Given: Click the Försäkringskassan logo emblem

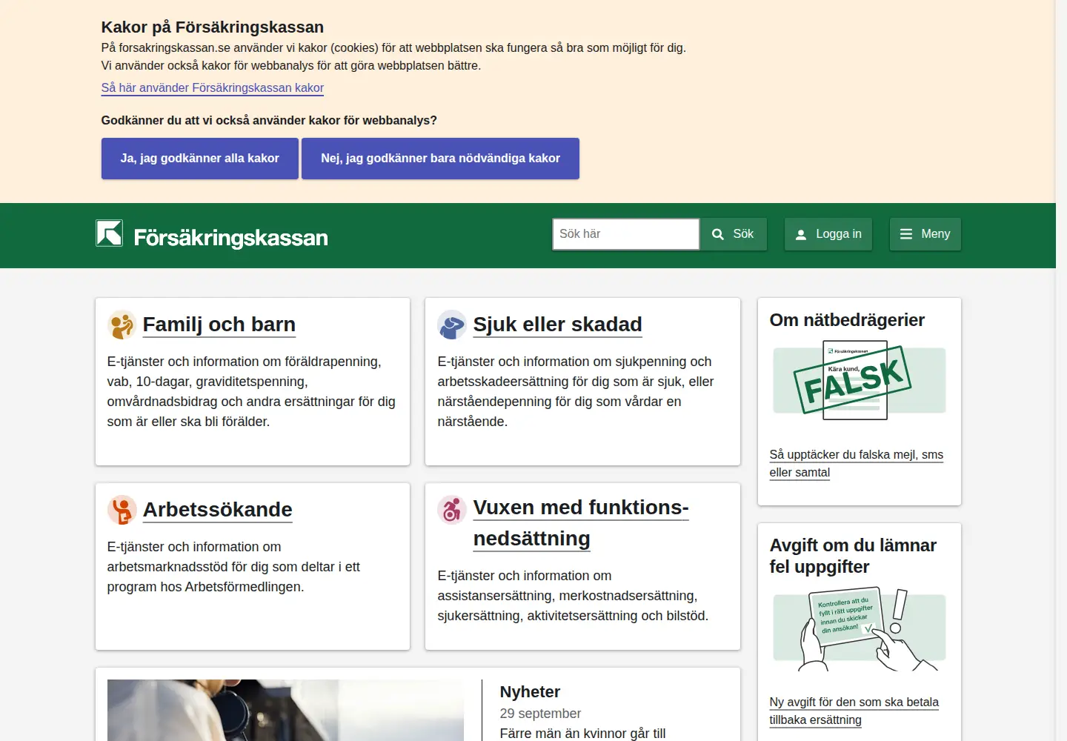Looking at the screenshot, I should coord(110,233).
